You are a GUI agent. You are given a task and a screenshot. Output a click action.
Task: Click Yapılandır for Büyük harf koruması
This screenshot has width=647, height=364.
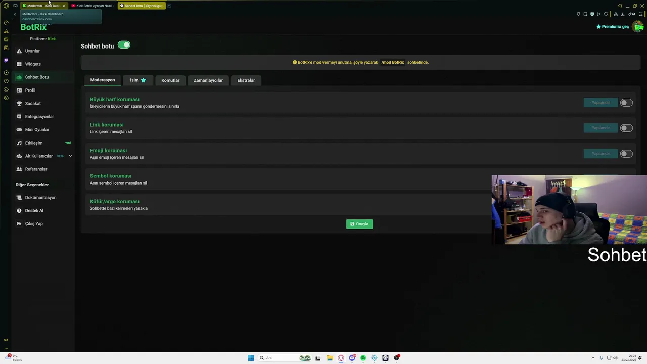click(x=600, y=103)
